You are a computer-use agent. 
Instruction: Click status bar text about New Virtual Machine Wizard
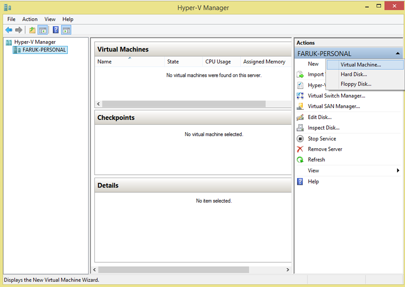click(x=52, y=280)
